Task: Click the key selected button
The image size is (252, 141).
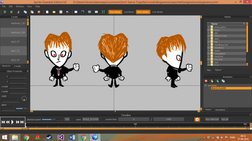Action: tap(212, 119)
